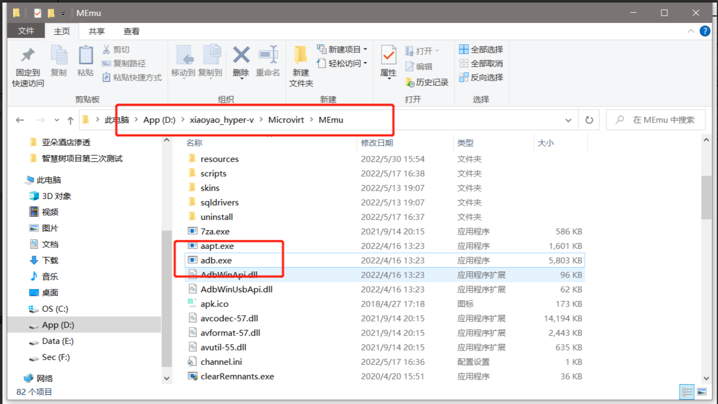The image size is (718, 404).
Task: Click Pin to Quick Access (固定到快速访问) icon
Action: coord(28,55)
